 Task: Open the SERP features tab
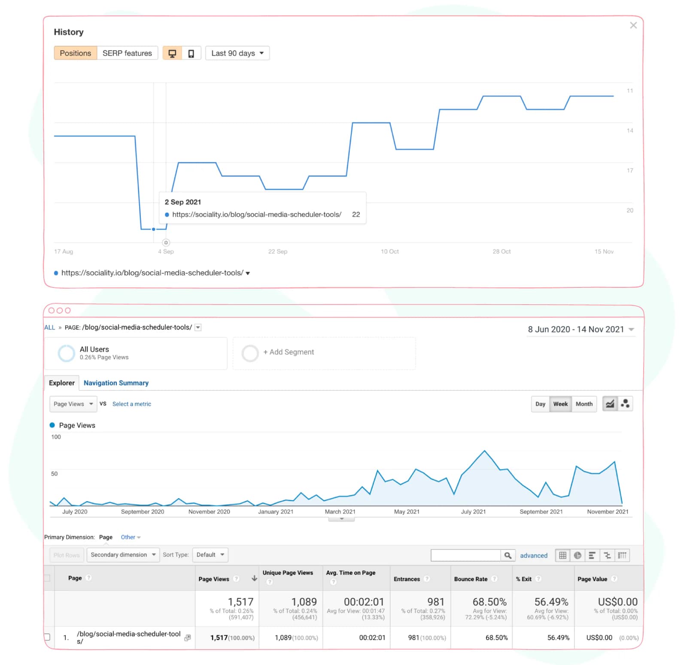point(127,53)
